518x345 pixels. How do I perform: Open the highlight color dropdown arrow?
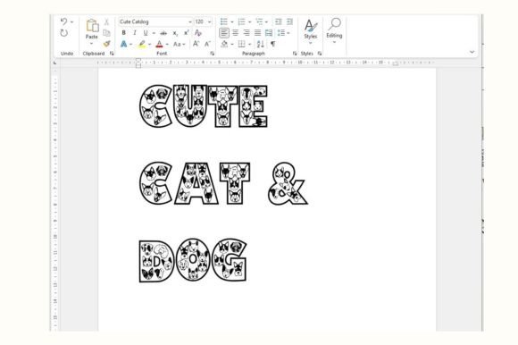coord(150,45)
